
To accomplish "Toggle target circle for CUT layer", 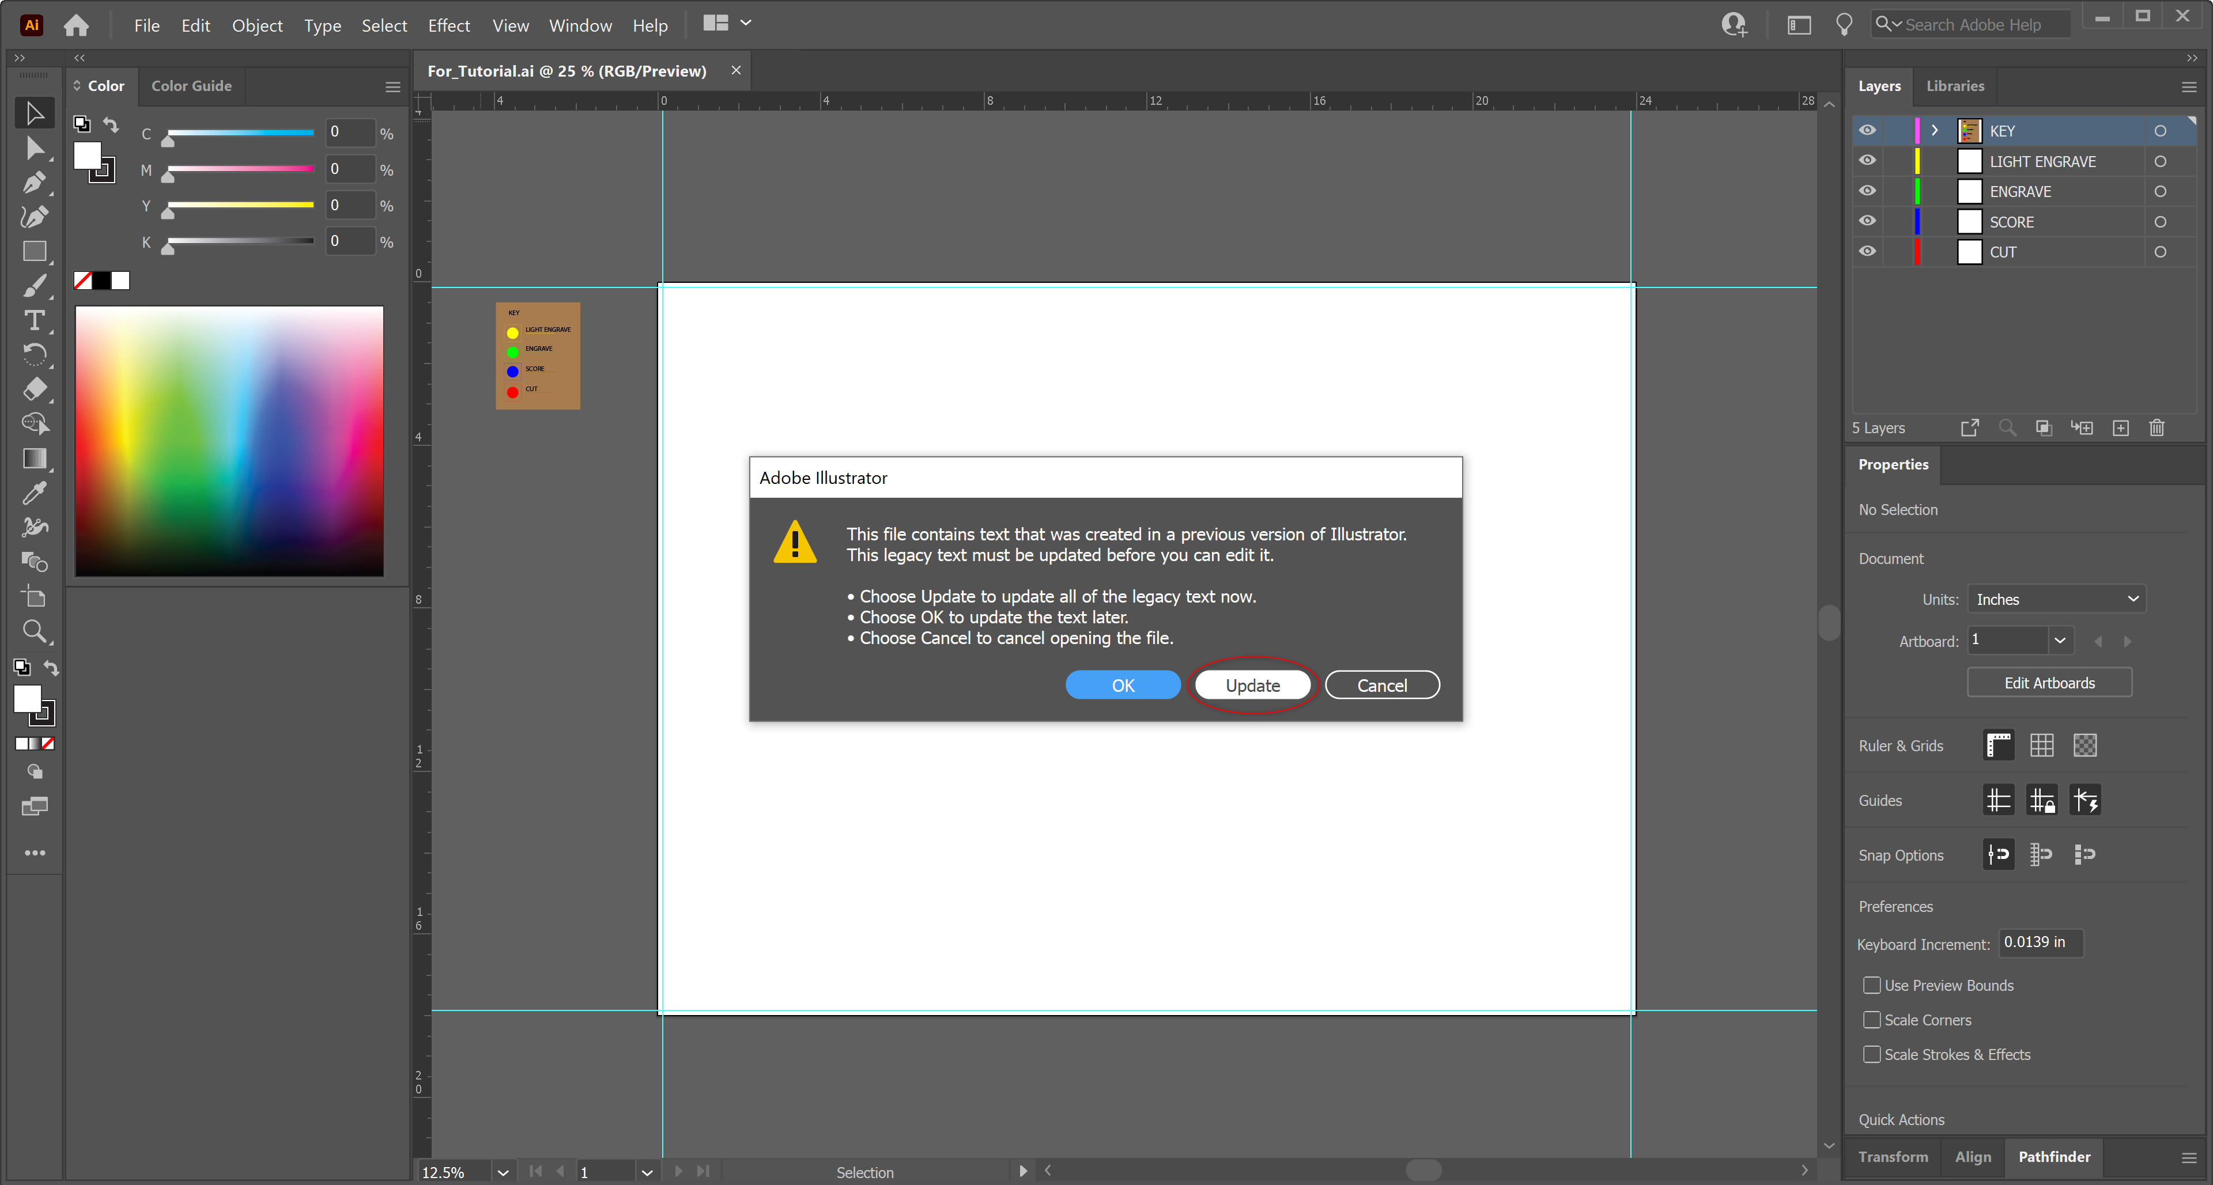I will click(2160, 252).
